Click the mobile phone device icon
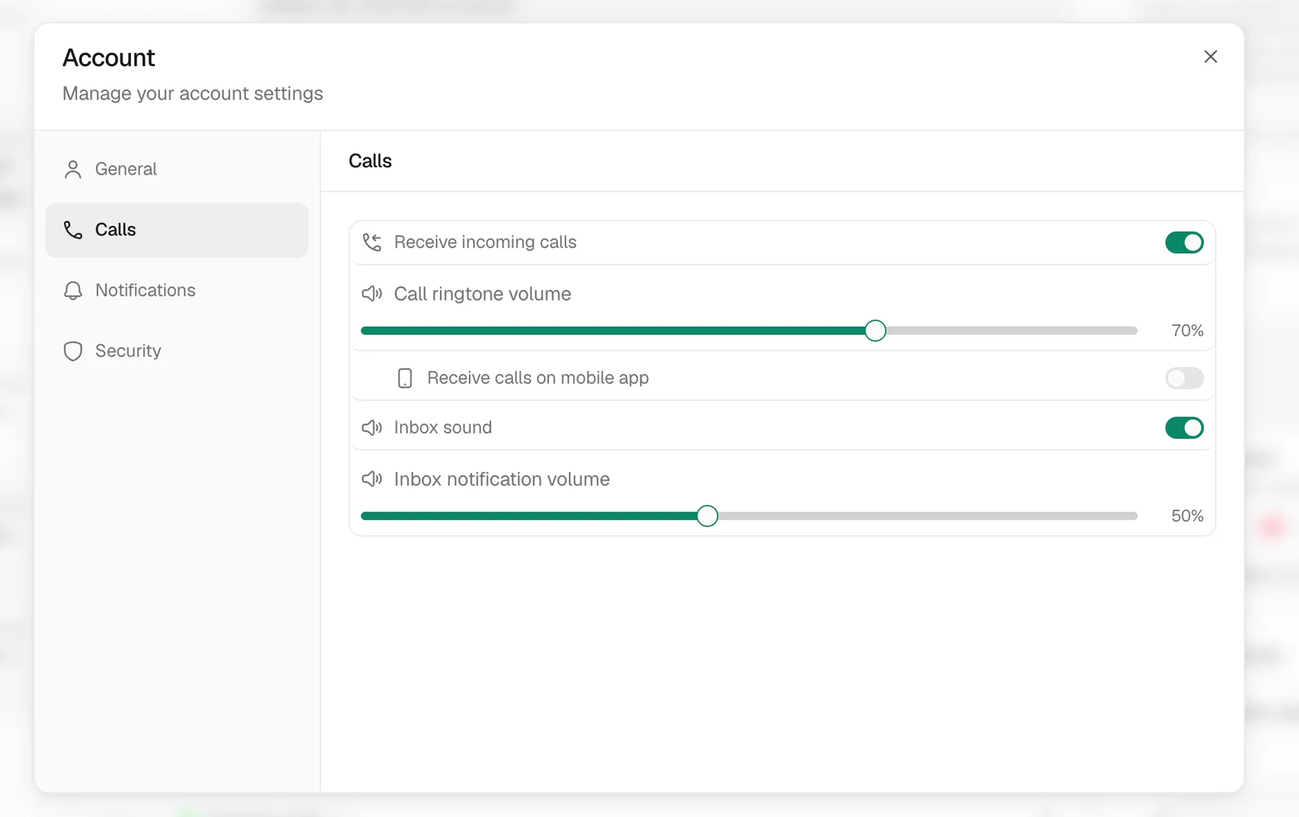 (x=405, y=378)
